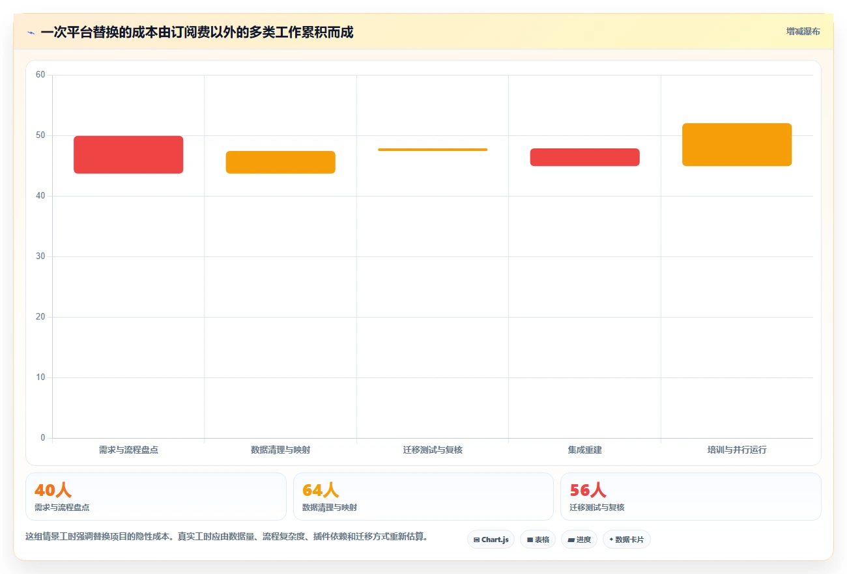Click the y-axis value 0
The image size is (847, 574).
click(43, 438)
